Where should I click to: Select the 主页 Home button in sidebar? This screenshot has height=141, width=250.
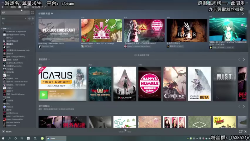(x=15, y=13)
